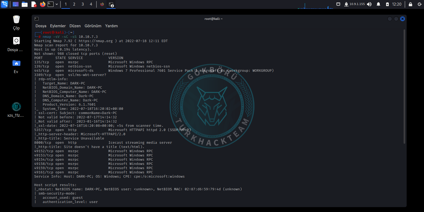Click the "Target_Name: DARK-PC" line
This screenshot has height=212, width=424.
[x=64, y=83]
